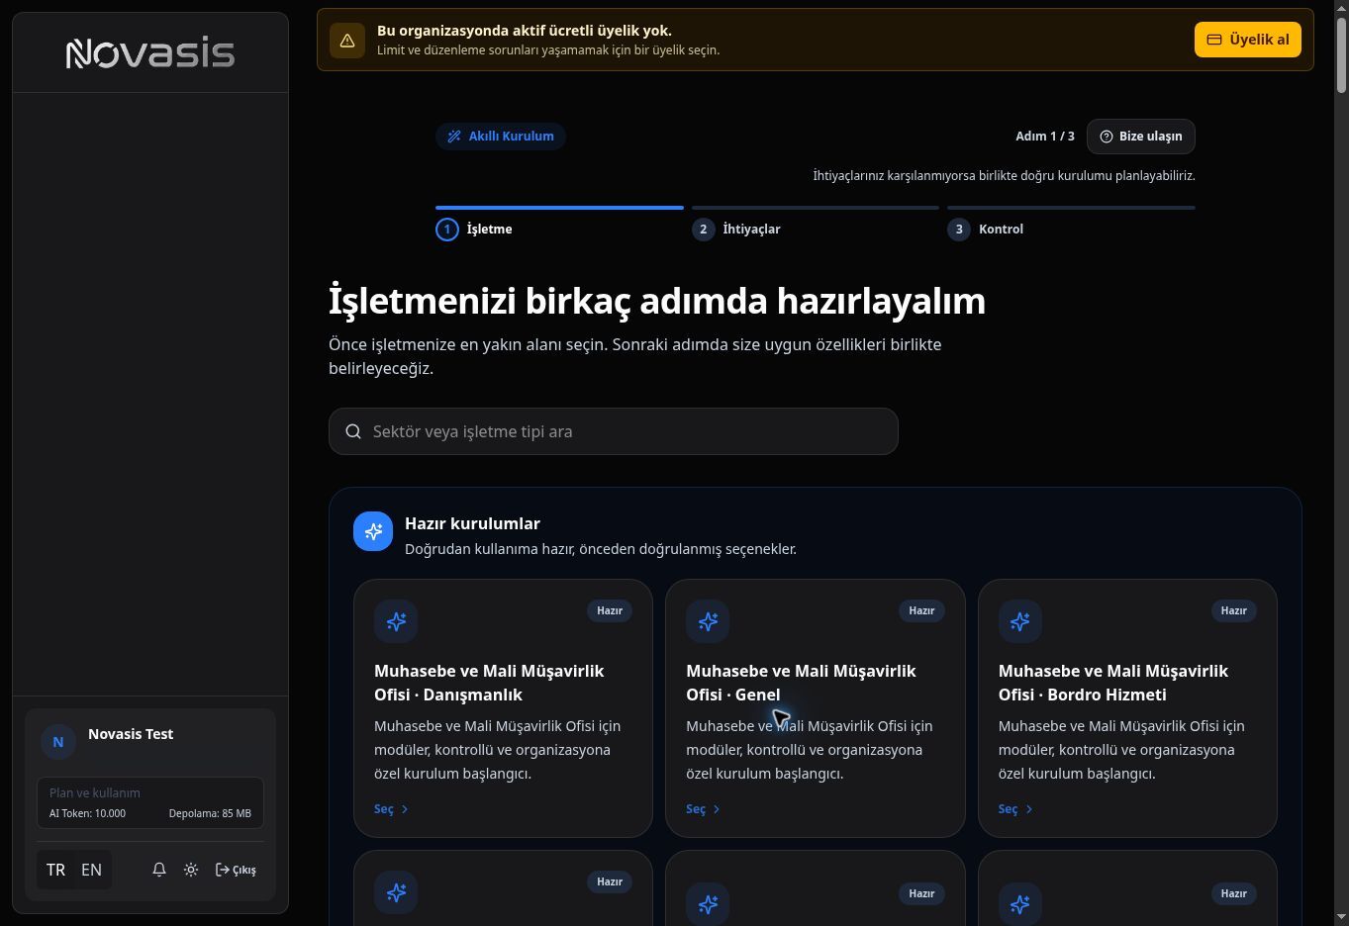The image size is (1349, 926).
Task: Open the Muhasebe Ofisi · Bordro Hizmeti card title
Action: (x=1113, y=683)
